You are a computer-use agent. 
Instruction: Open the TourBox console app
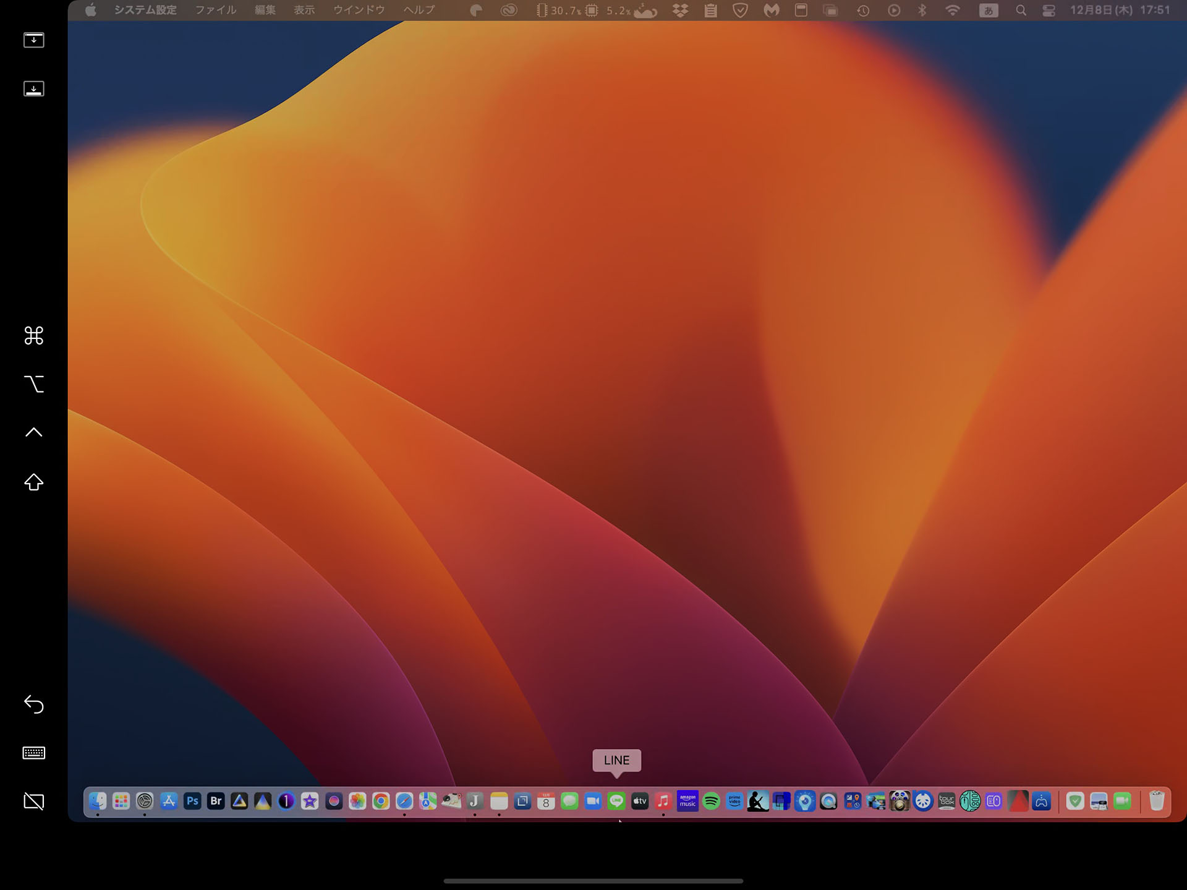coord(947,801)
